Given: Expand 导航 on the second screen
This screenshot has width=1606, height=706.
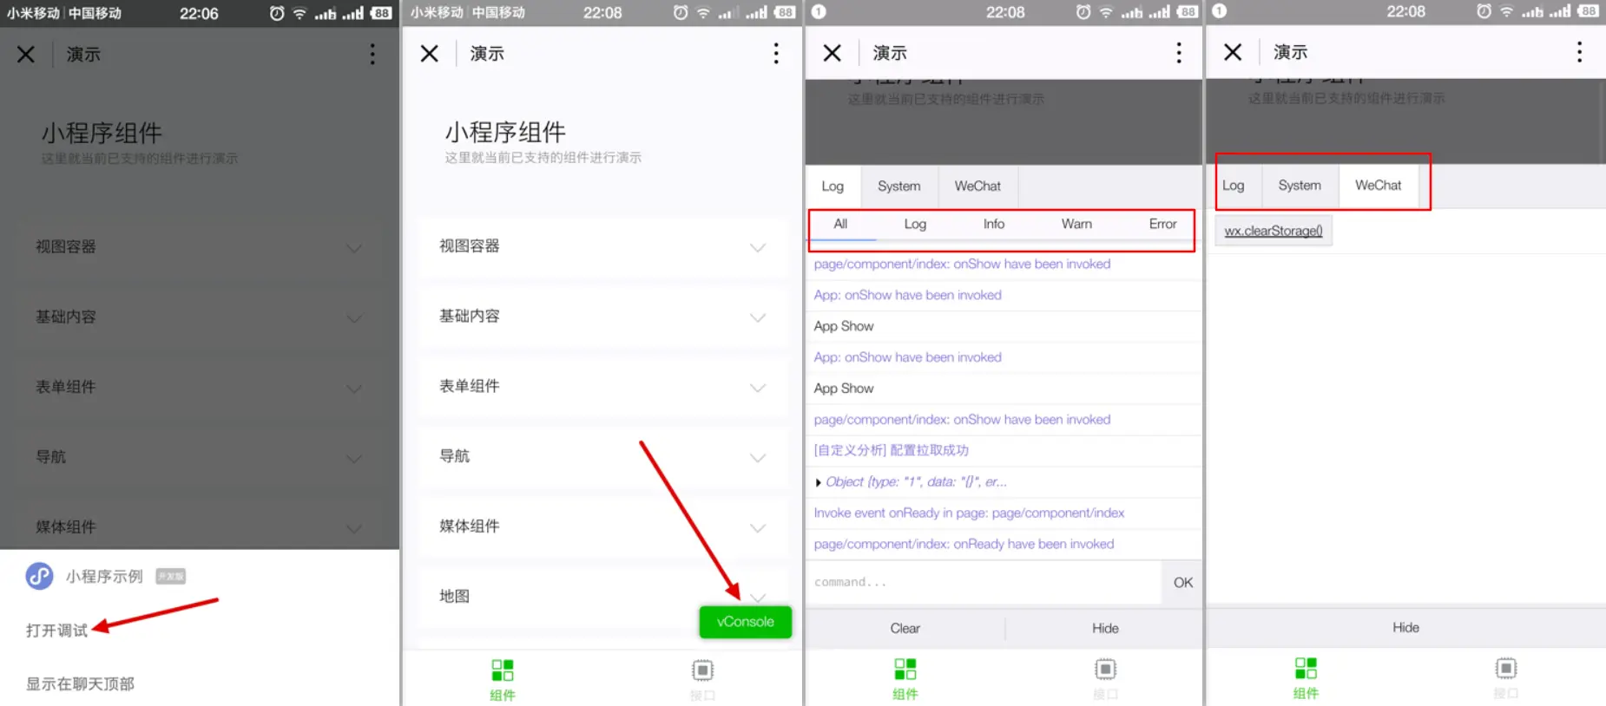Looking at the screenshot, I should 602,457.
